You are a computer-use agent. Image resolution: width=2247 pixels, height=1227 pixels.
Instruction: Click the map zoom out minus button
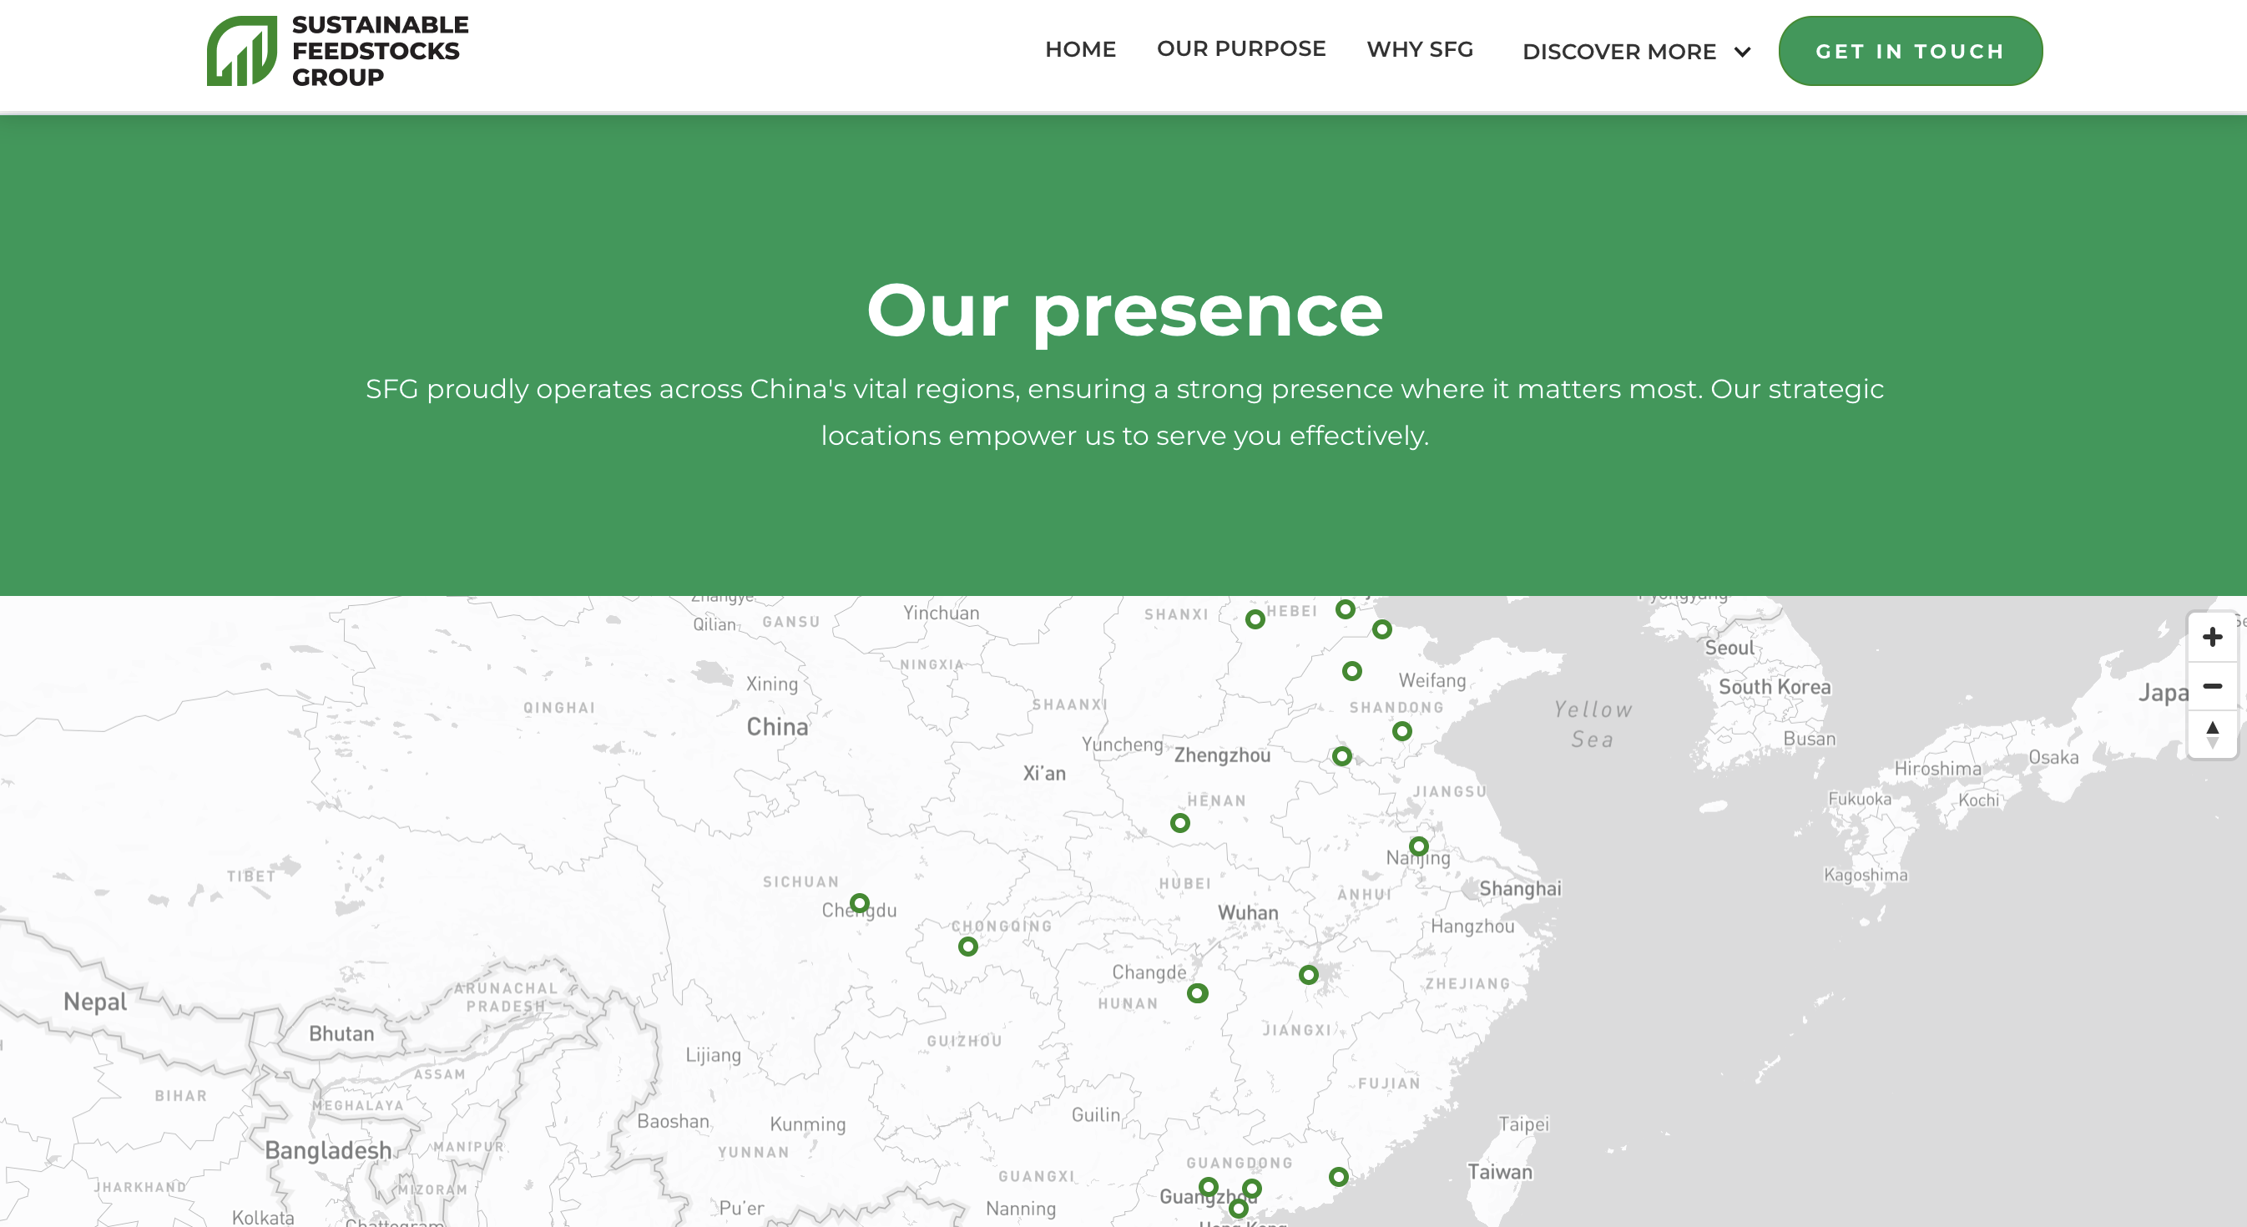point(2211,686)
